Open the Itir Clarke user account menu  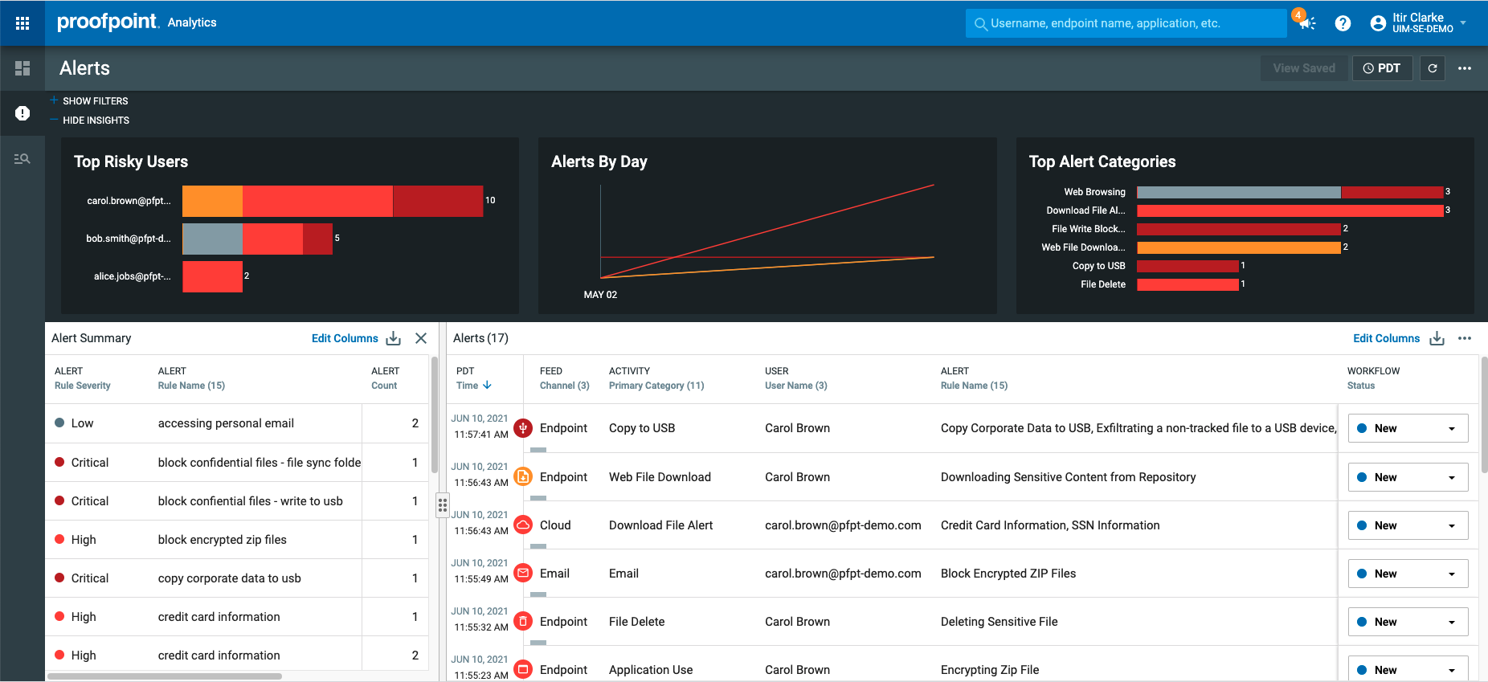(1419, 23)
